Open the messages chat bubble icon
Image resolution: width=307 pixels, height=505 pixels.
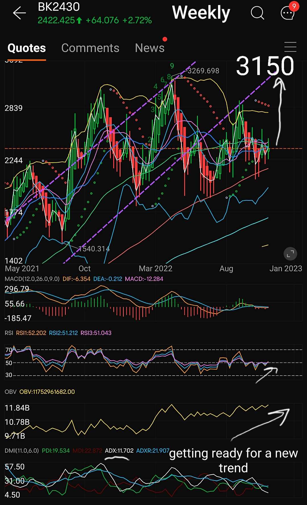click(287, 13)
